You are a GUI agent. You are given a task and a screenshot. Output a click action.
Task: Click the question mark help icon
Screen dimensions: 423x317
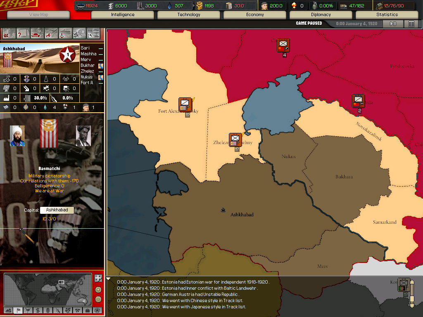click(x=23, y=33)
